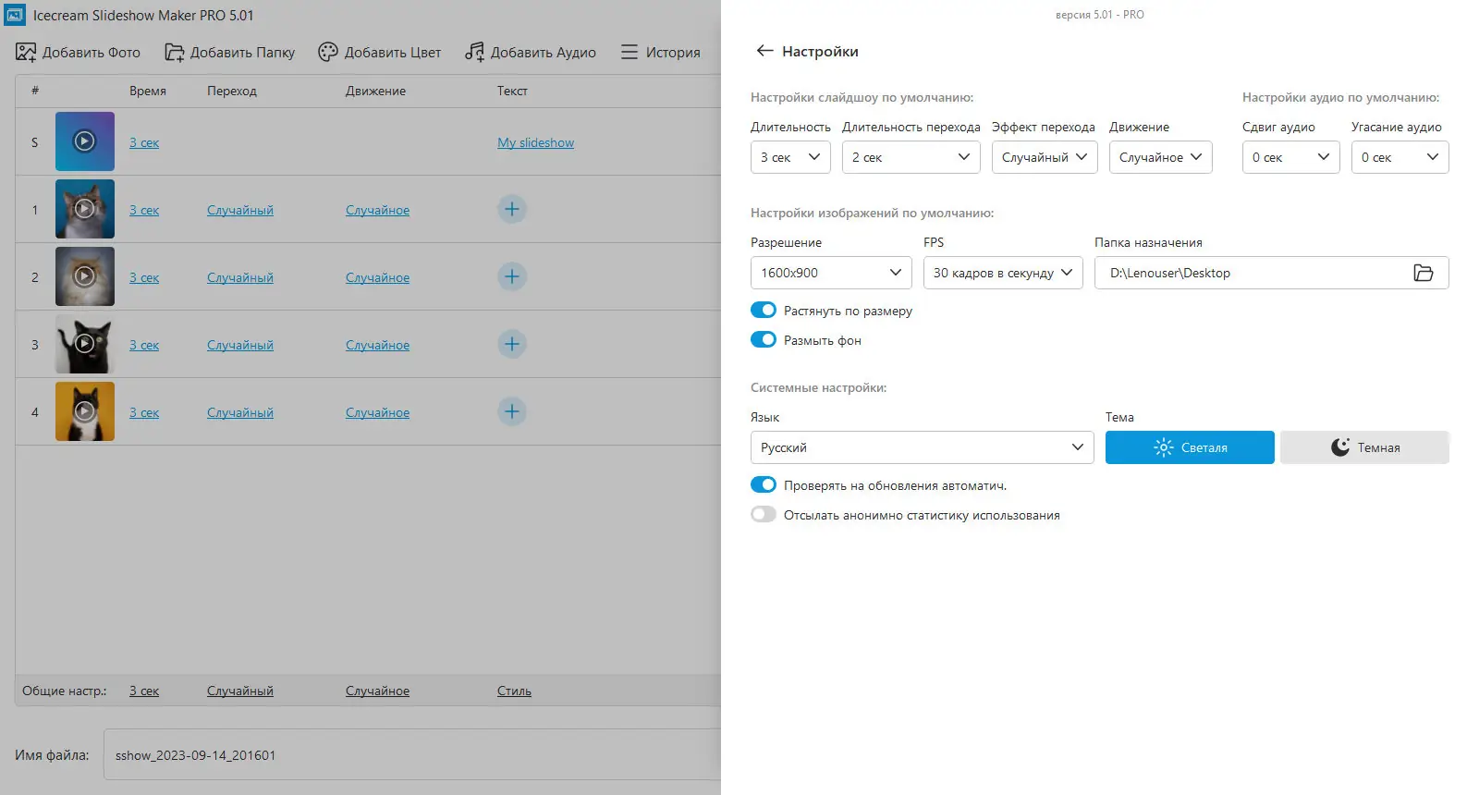Disable the Размыть фон toggle
The image size is (1479, 795).
pos(764,339)
